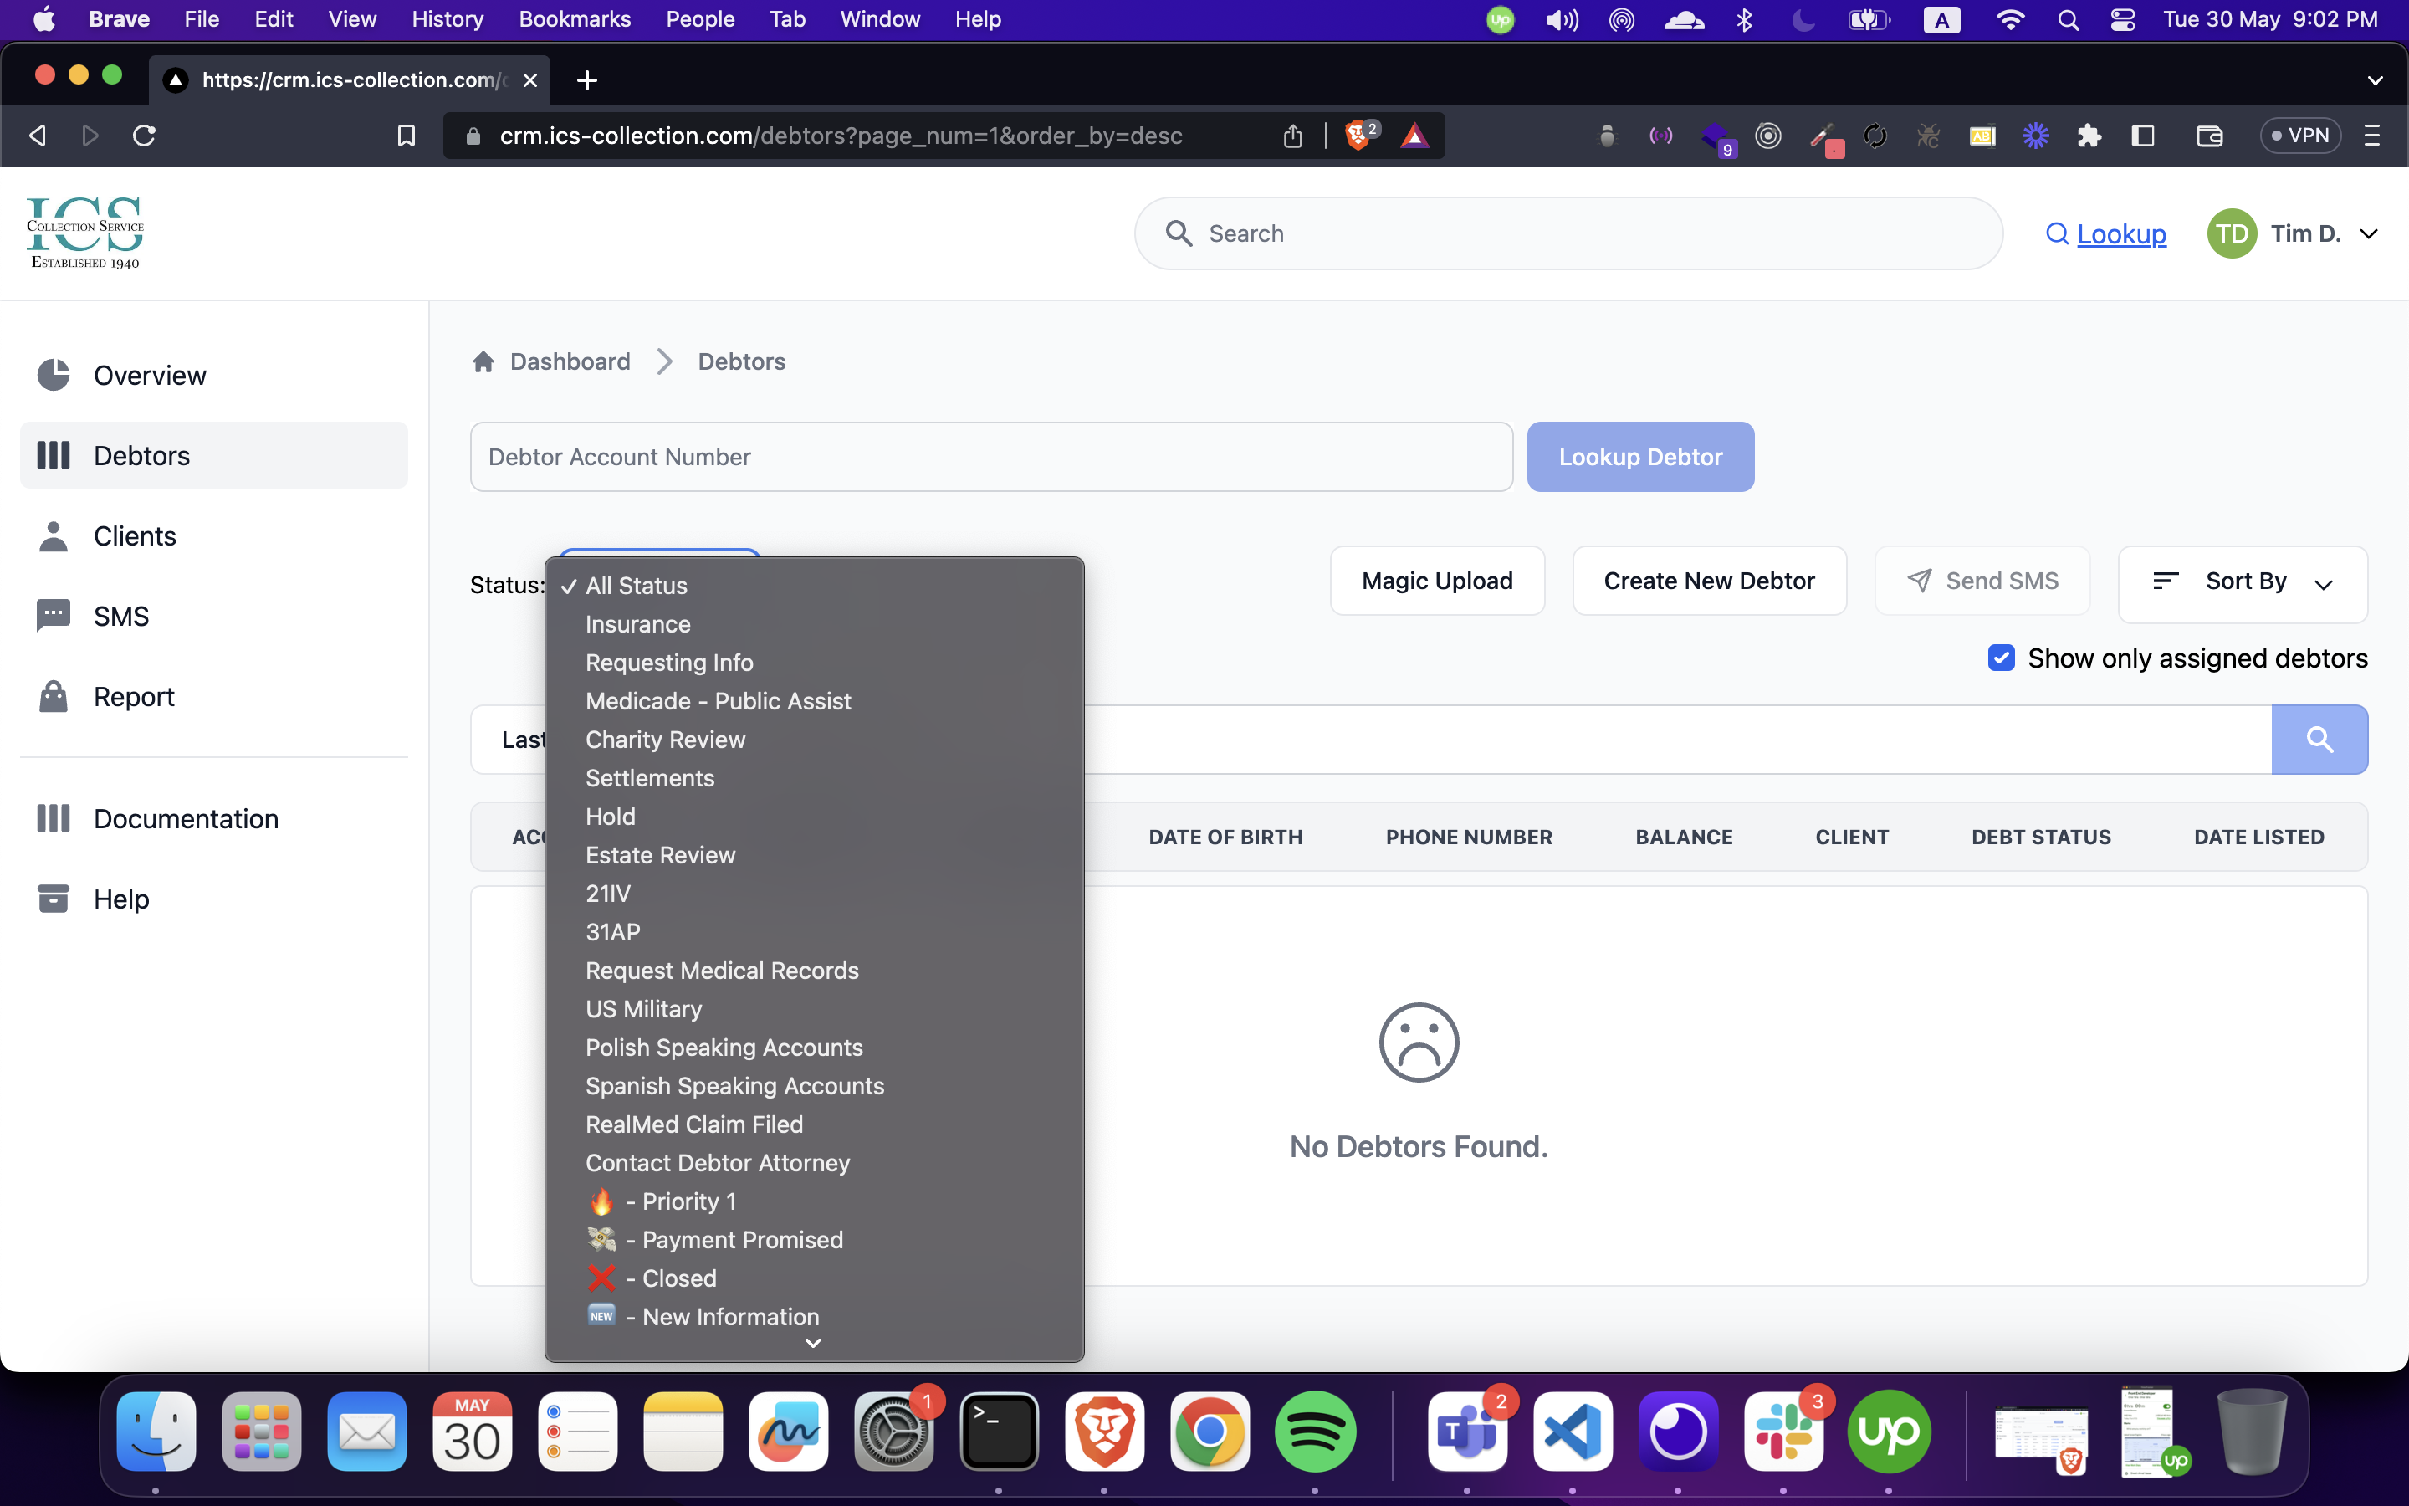
Task: Follow the Lookup link in header
Action: coord(2120,234)
